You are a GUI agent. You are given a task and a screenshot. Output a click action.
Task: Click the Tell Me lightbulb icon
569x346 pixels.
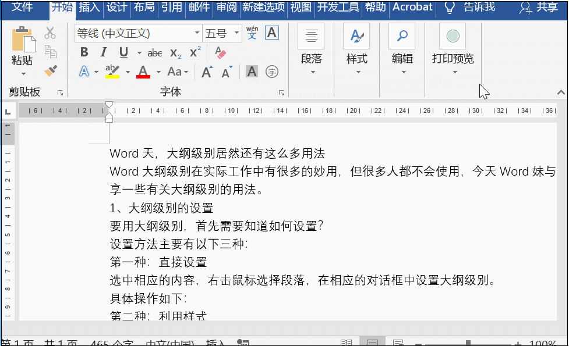pyautogui.click(x=450, y=7)
